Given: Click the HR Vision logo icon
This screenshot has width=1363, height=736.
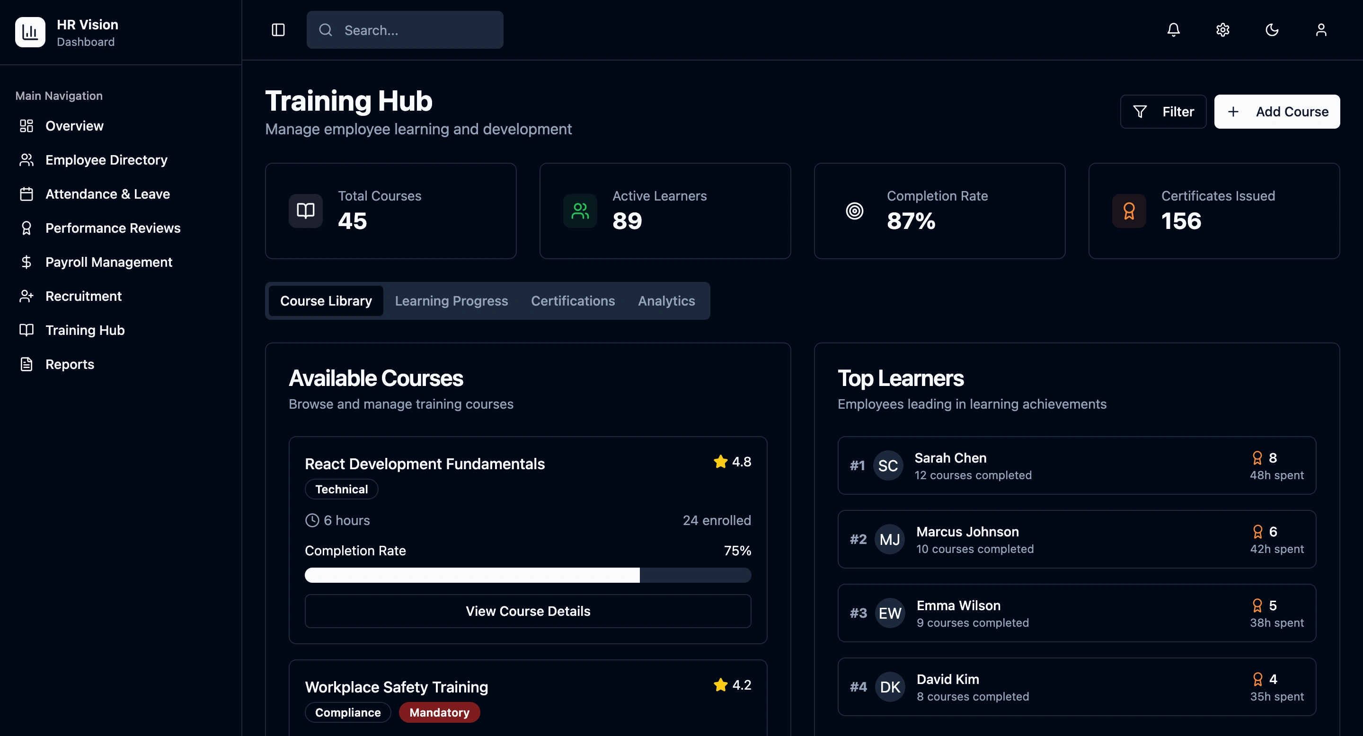Looking at the screenshot, I should (x=30, y=32).
